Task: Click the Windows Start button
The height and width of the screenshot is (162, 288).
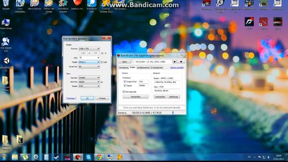Action: pyautogui.click(x=4, y=157)
